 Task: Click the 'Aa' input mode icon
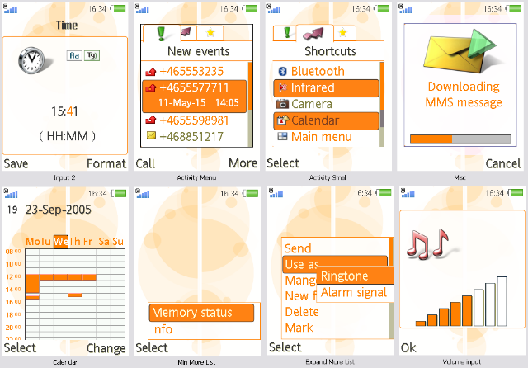74,55
